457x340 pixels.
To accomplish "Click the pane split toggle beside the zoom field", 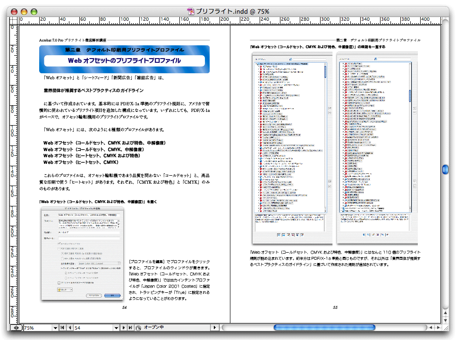I will click(16, 328).
